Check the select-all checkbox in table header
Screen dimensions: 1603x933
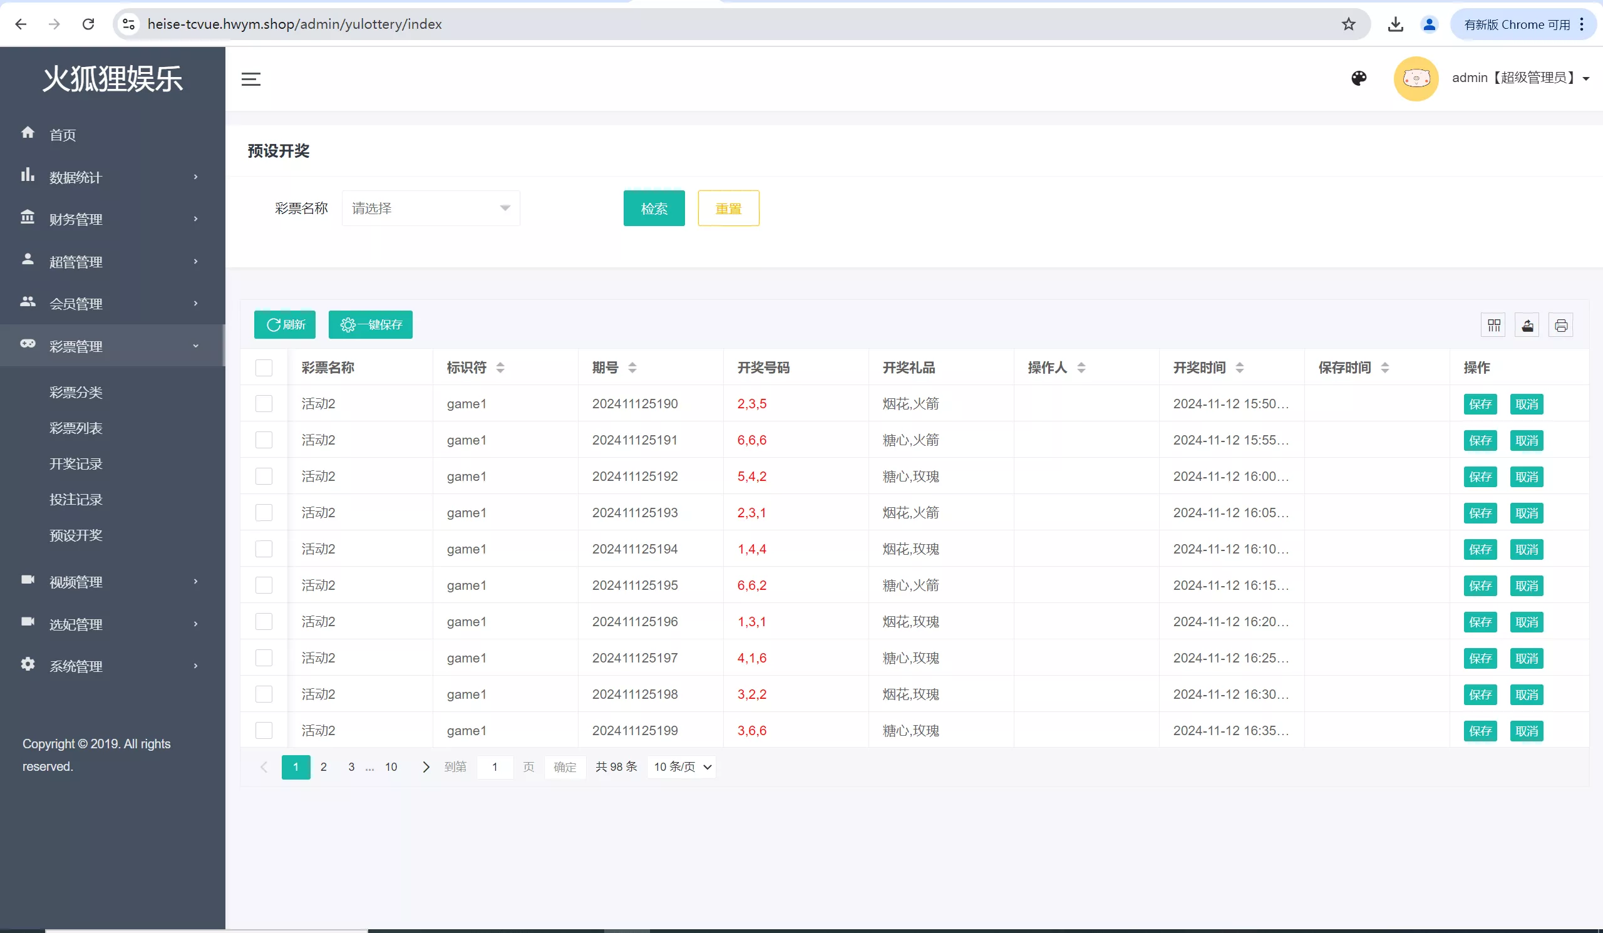point(264,367)
